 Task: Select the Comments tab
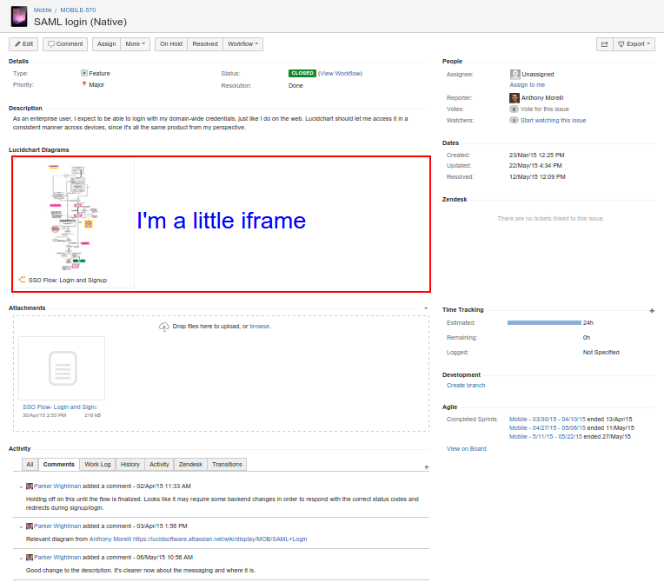pyautogui.click(x=59, y=465)
